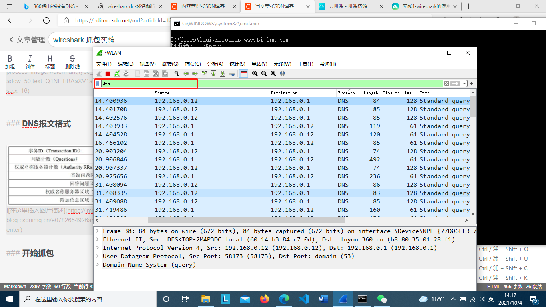Open the 视图(V) menu

click(x=147, y=64)
